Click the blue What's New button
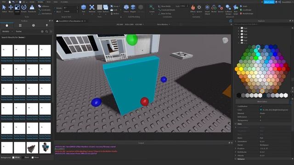This screenshot has height=165, width=294. (269, 2)
